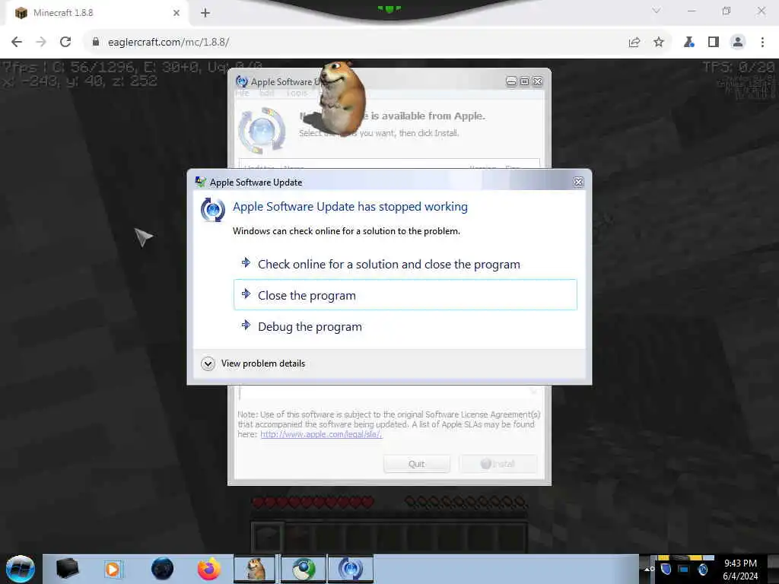
Task: Open the Chrome profile avatar
Action: [738, 43]
